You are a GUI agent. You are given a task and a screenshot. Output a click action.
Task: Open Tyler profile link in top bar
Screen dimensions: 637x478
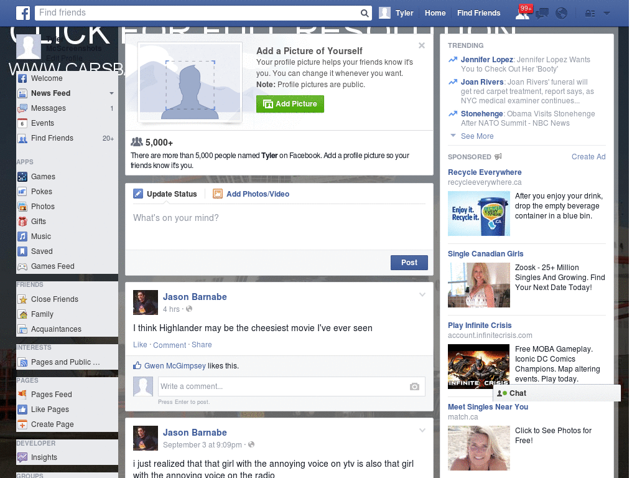[404, 13]
